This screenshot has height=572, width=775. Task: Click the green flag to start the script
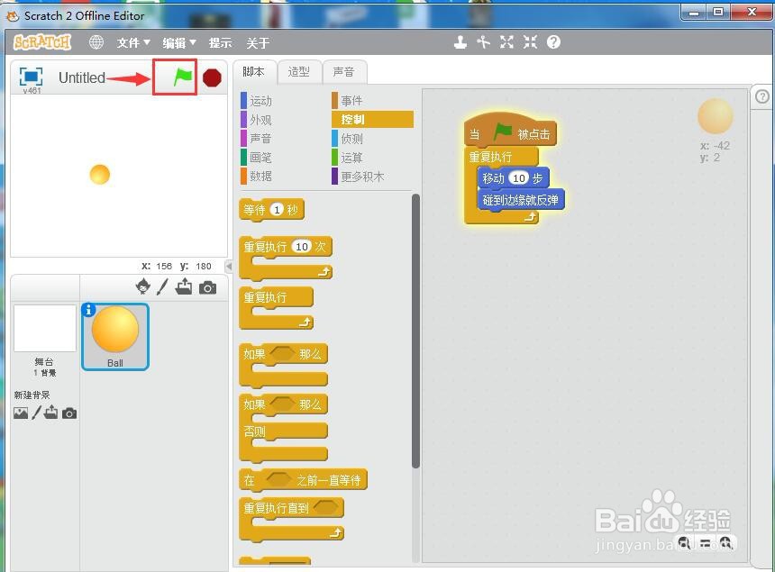click(x=182, y=77)
